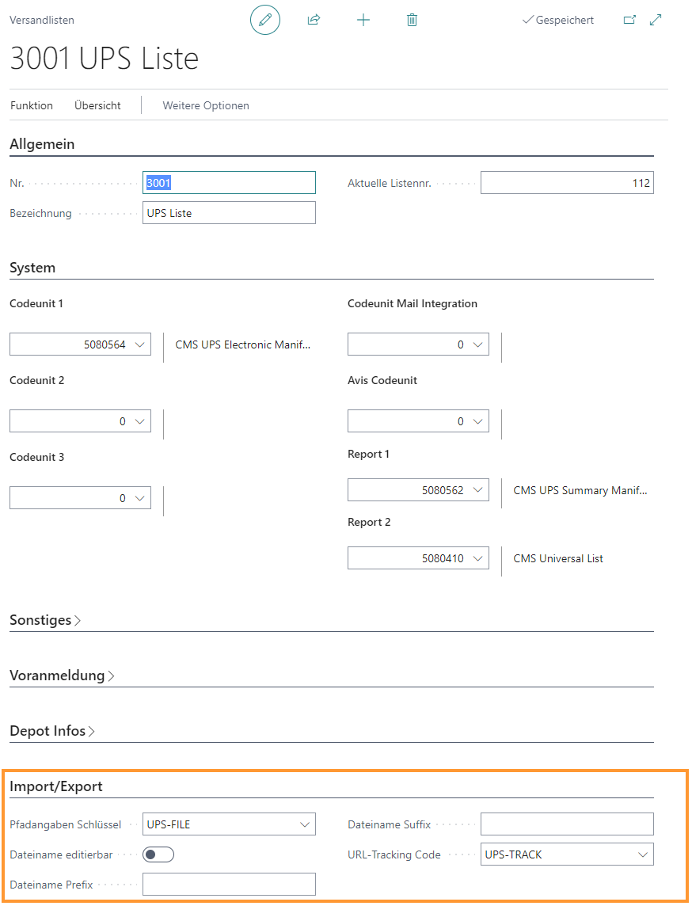Click the Bezeichnung input field
The width and height of the screenshot is (692, 921).
pyautogui.click(x=229, y=213)
